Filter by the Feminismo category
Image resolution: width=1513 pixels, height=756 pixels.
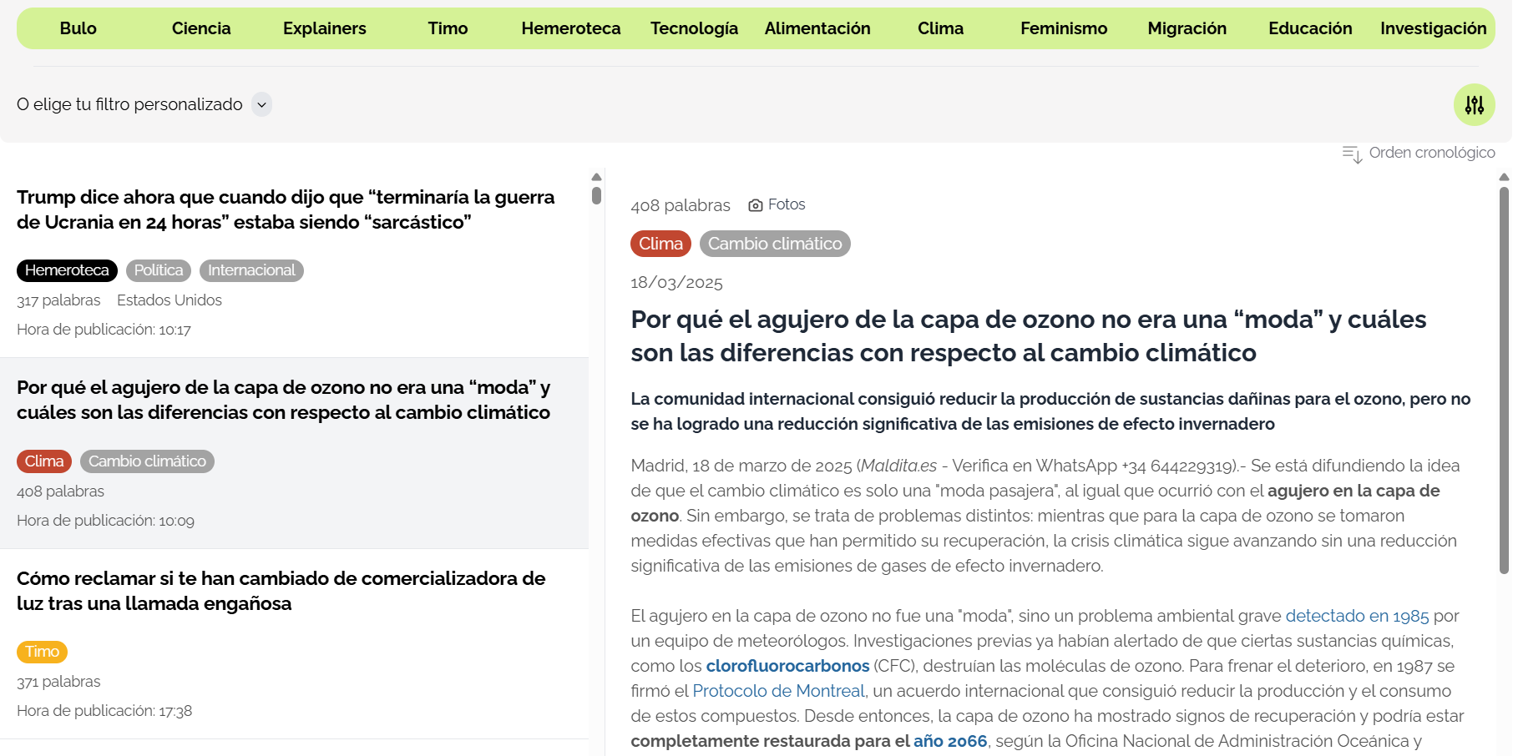click(1063, 28)
